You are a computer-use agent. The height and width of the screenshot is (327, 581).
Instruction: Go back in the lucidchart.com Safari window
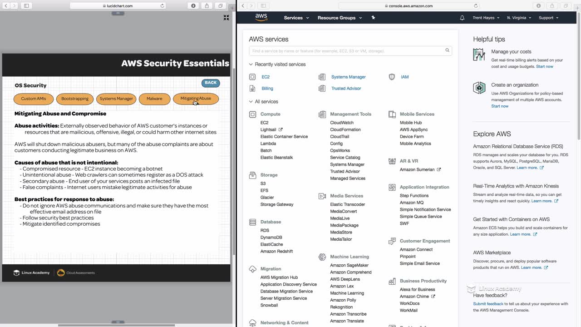coord(6,6)
